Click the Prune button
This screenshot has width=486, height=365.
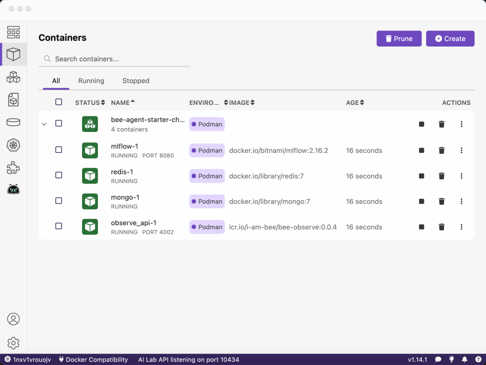(399, 39)
